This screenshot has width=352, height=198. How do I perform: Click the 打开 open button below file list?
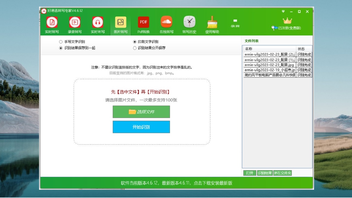coord(249,173)
